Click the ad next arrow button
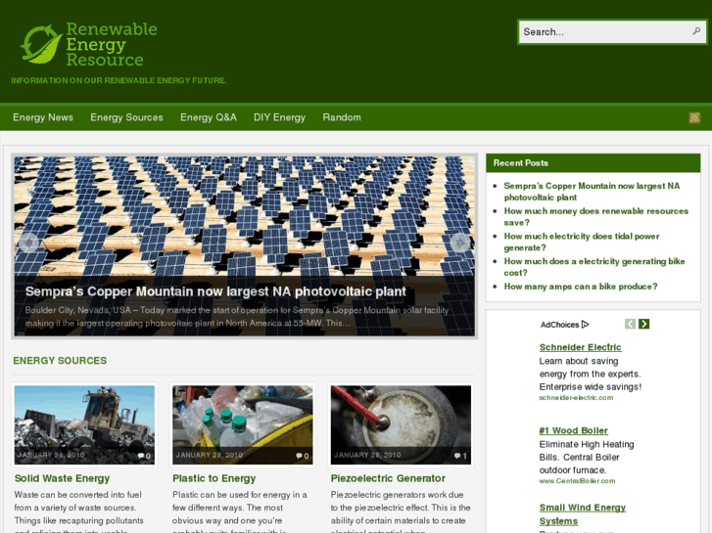 coord(643,324)
